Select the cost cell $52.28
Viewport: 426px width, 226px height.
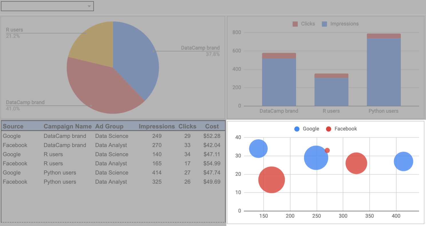point(212,136)
